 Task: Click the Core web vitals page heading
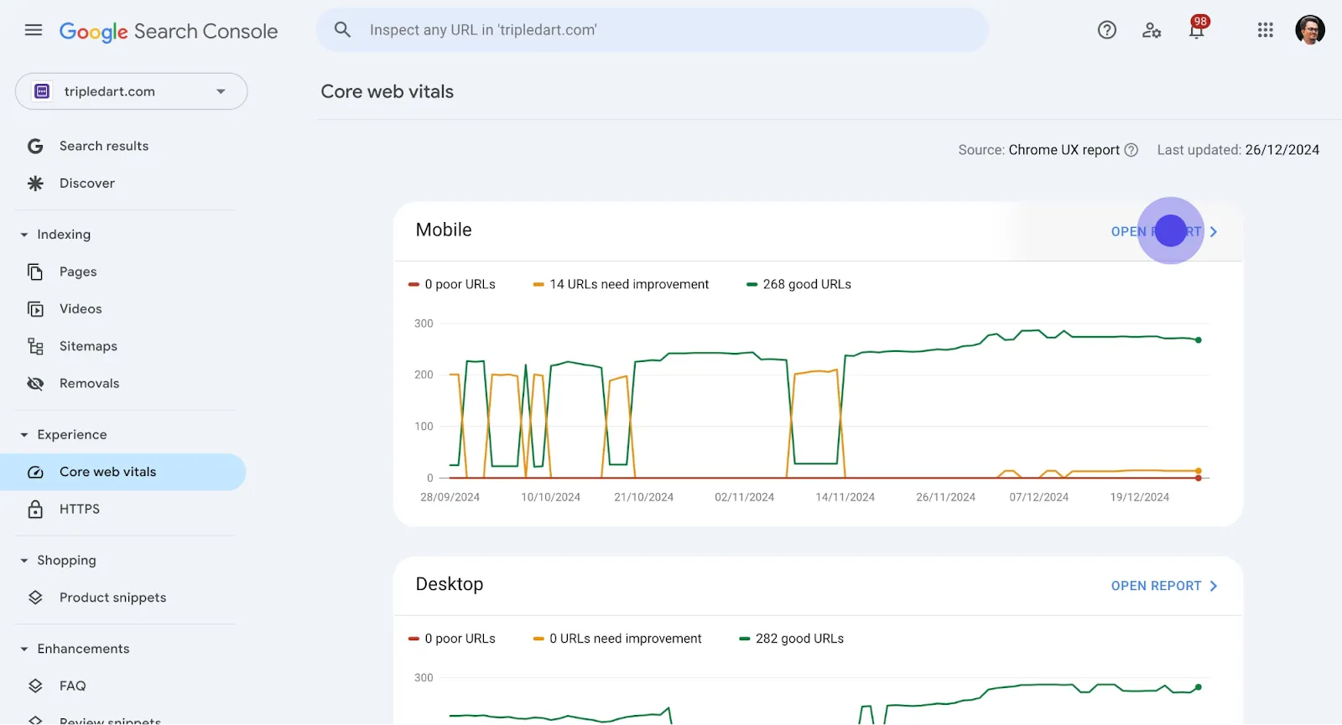tap(388, 91)
